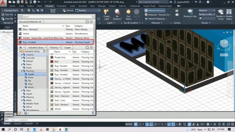
Task: Toggle Sun Status on or off
Action: pos(129,14)
